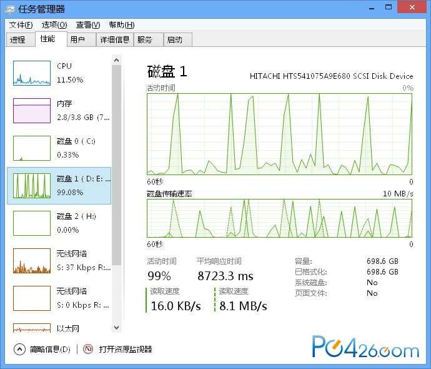Viewport: 431px width, 369px height.
Task: Click the sidebar vertical scrollbar thumb
Action: [117, 165]
